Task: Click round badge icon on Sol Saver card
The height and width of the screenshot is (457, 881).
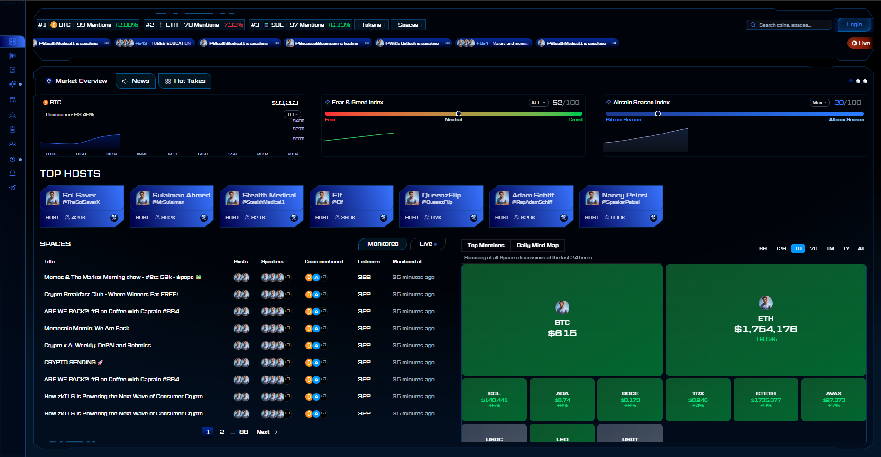Action: (x=114, y=218)
